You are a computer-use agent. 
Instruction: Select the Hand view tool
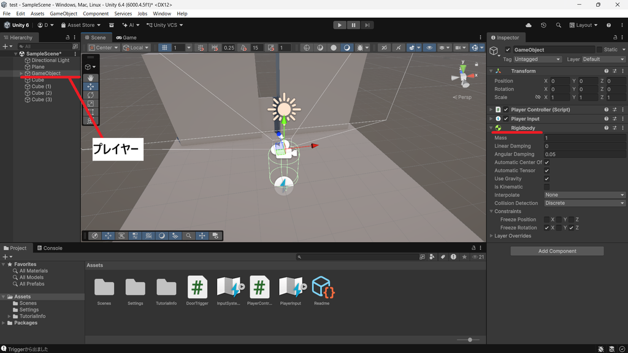tap(91, 78)
